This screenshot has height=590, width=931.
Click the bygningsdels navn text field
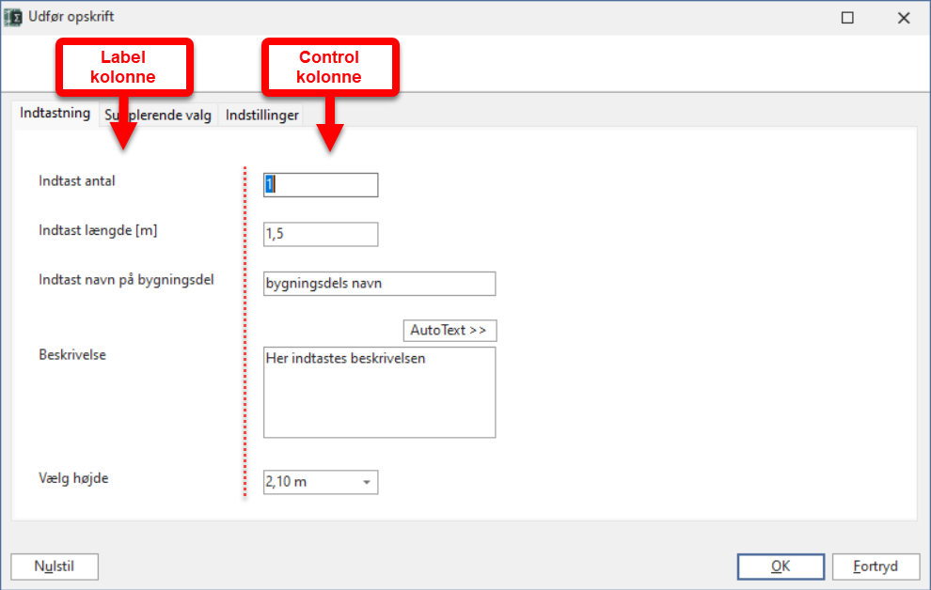click(379, 284)
